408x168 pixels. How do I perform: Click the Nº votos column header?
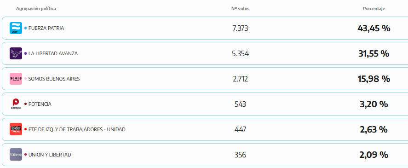pos(240,9)
